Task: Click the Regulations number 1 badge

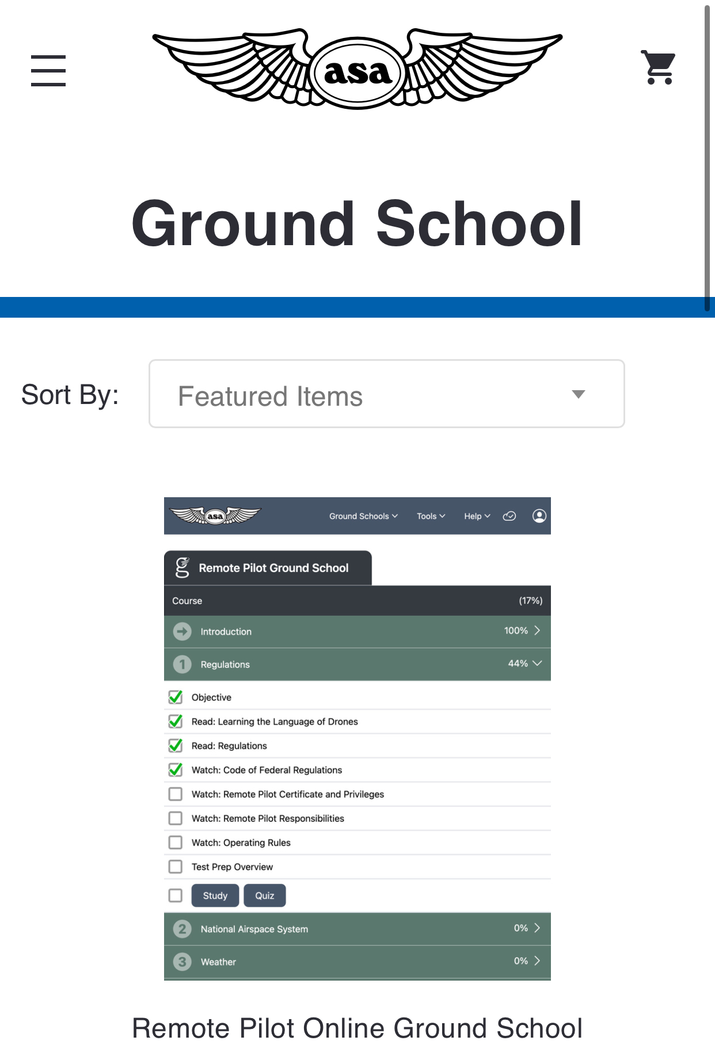Action: [x=182, y=664]
